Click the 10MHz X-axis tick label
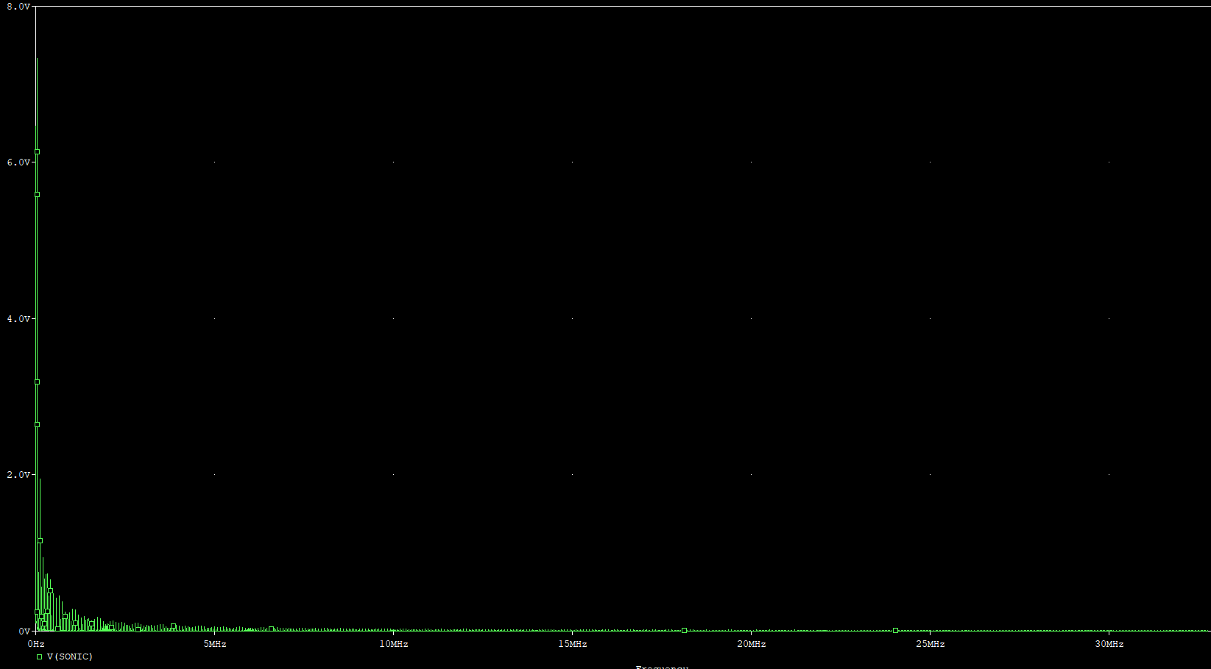 (394, 644)
